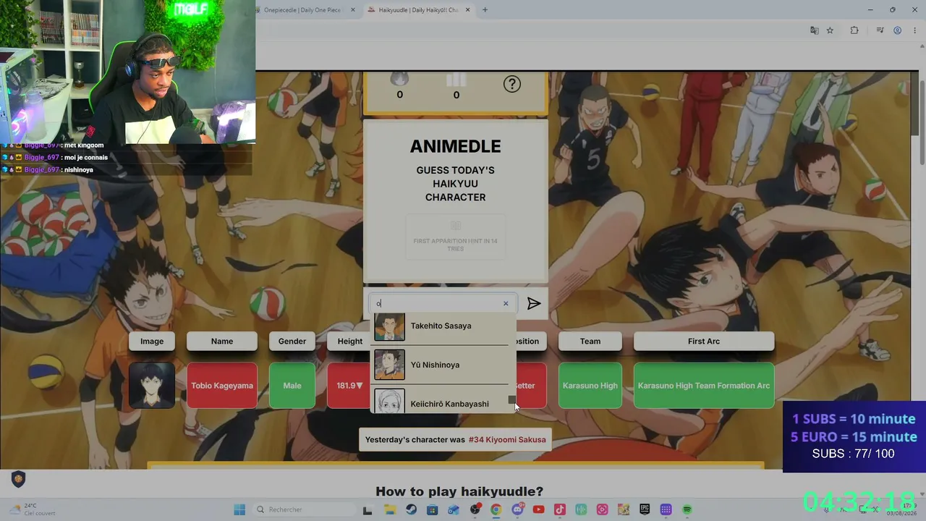This screenshot has height=521, width=926.
Task: Open the browser extensions puzzle icon
Action: tap(854, 30)
